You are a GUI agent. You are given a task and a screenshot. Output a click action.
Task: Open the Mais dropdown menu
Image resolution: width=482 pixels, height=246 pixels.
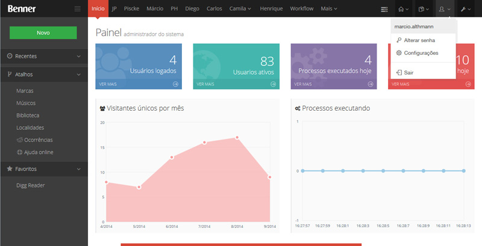(328, 9)
